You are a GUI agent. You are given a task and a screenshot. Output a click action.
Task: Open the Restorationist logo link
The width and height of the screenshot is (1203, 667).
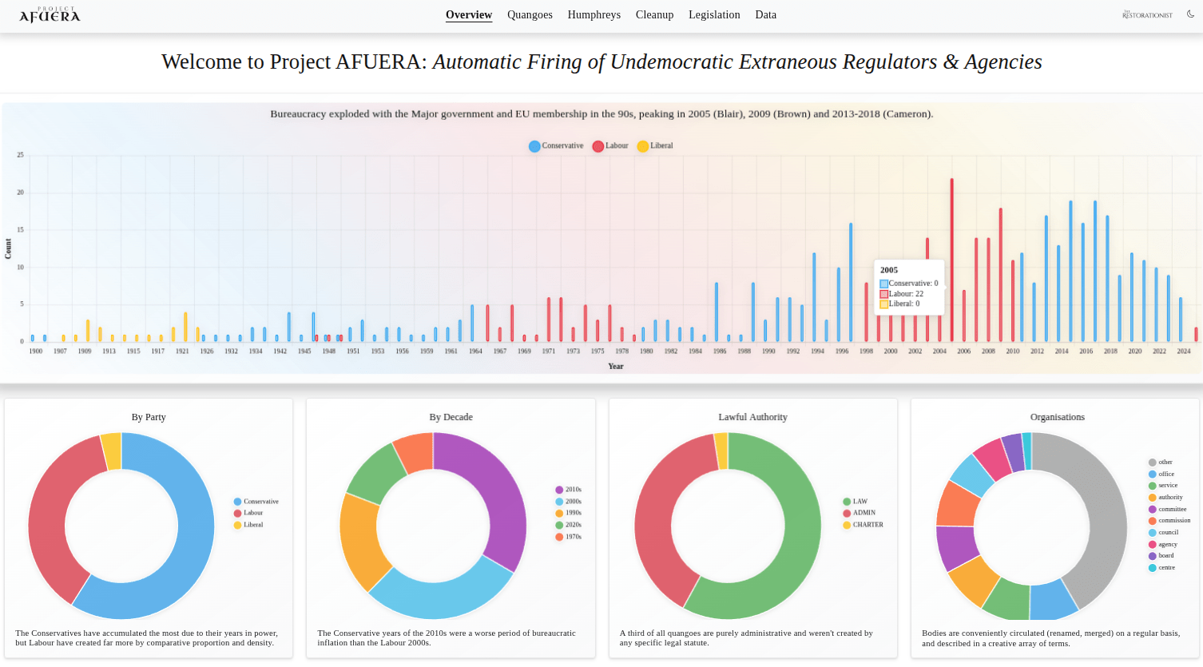[1147, 15]
